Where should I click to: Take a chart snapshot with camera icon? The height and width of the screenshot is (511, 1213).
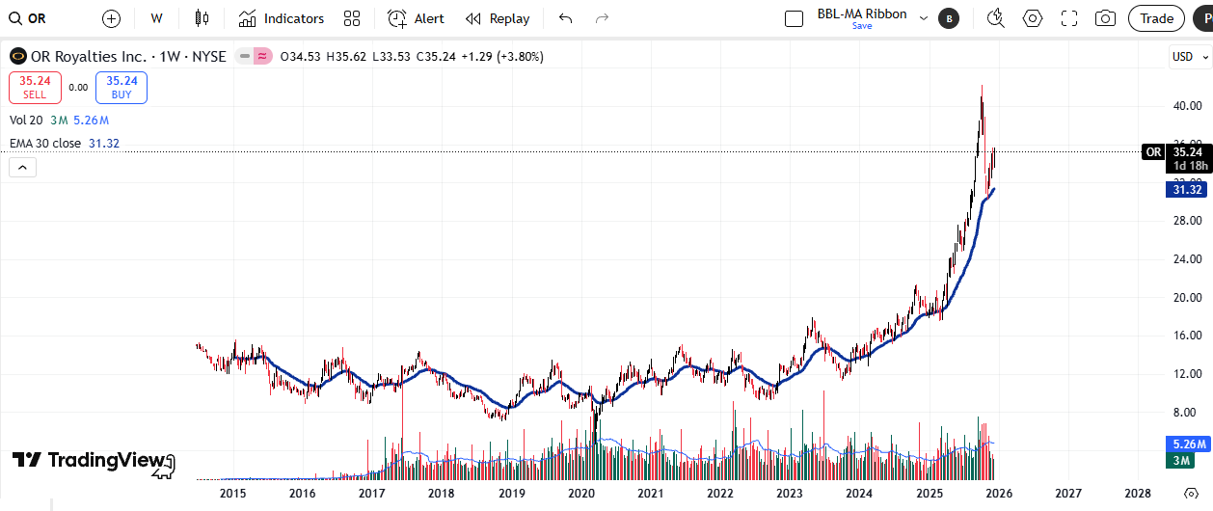point(1105,18)
